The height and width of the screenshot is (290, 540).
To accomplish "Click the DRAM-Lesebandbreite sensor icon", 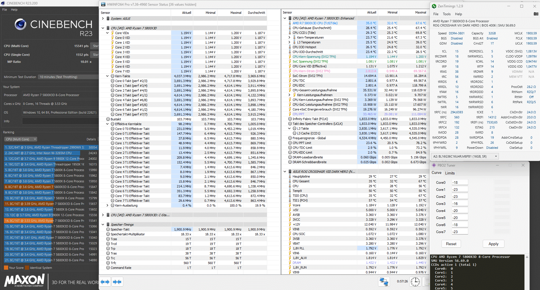I will click(290, 157).
